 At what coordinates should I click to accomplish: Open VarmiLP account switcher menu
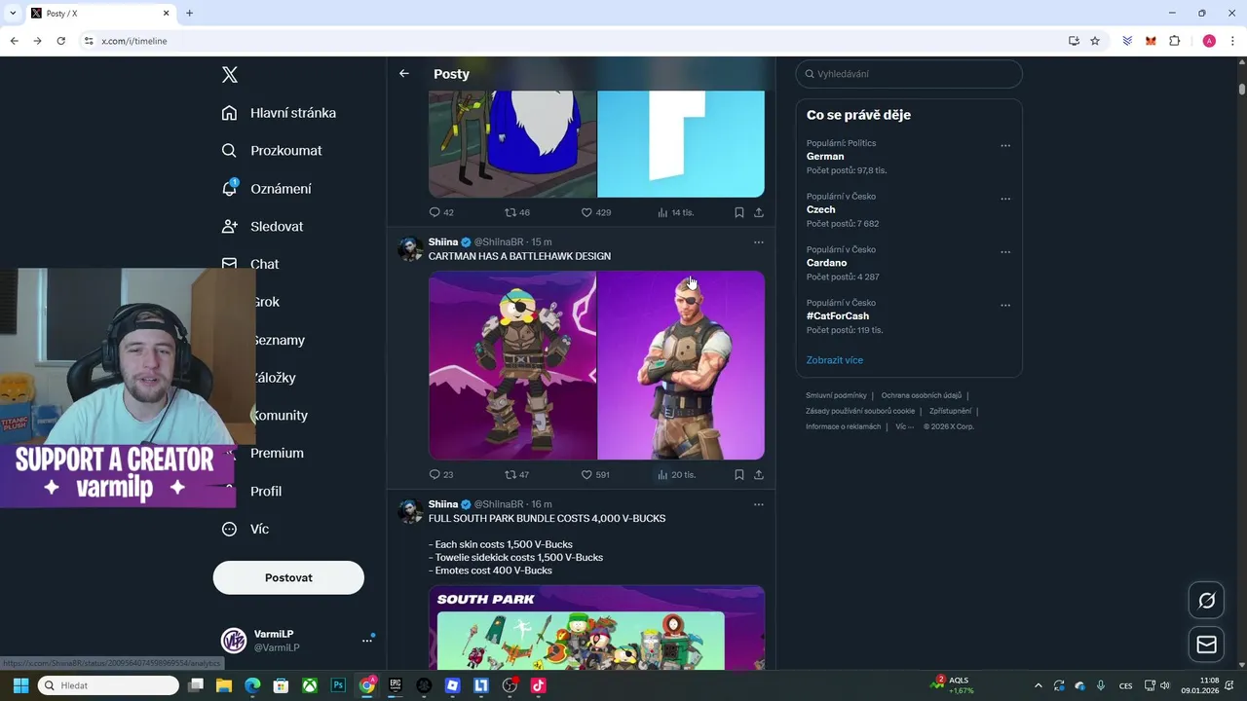click(367, 641)
